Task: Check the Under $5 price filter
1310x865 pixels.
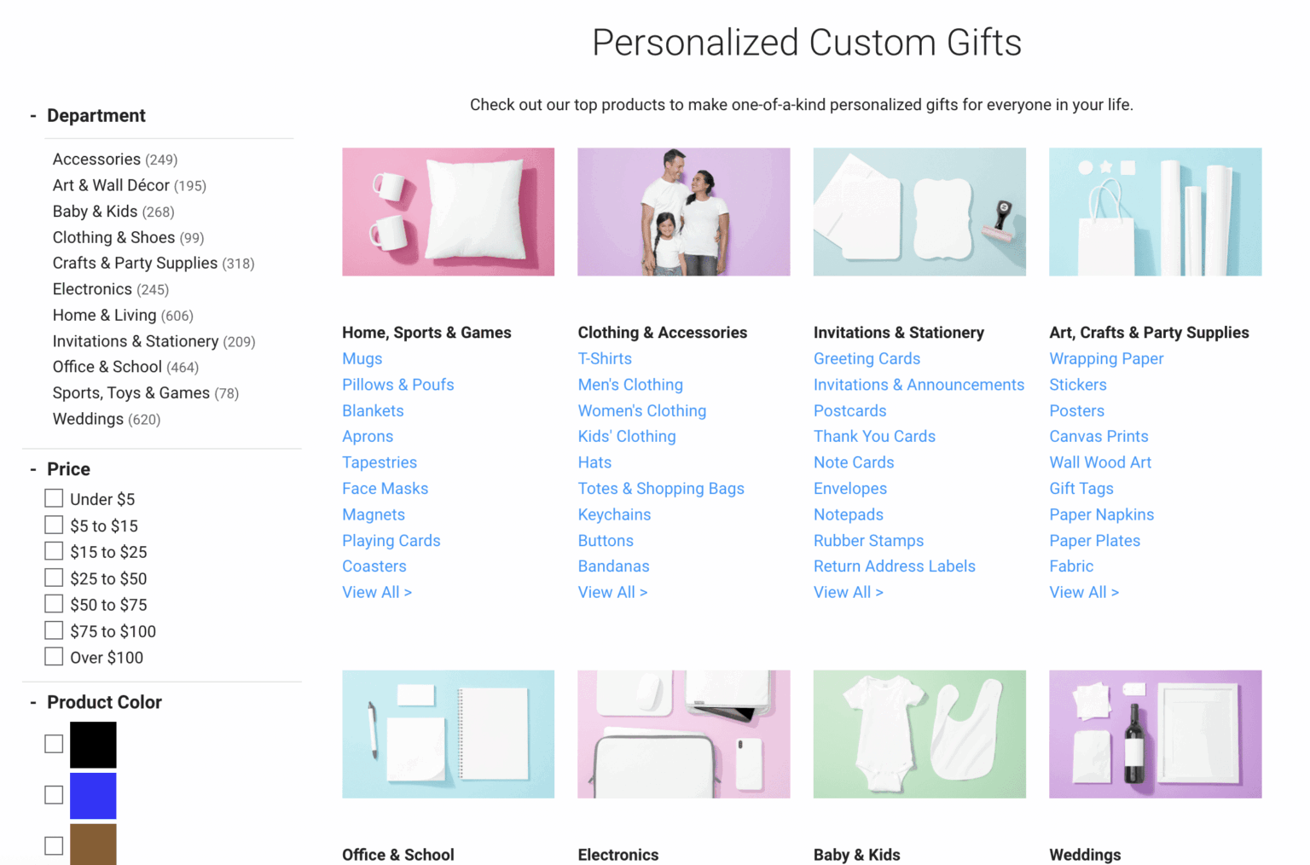Action: (x=54, y=498)
